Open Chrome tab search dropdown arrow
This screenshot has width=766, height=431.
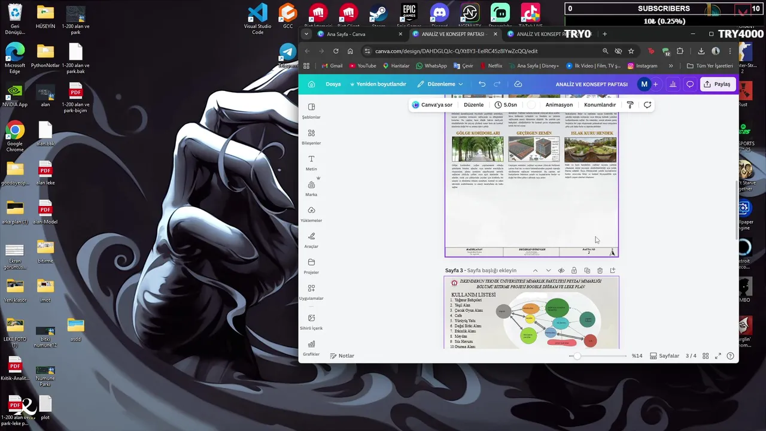(x=306, y=34)
